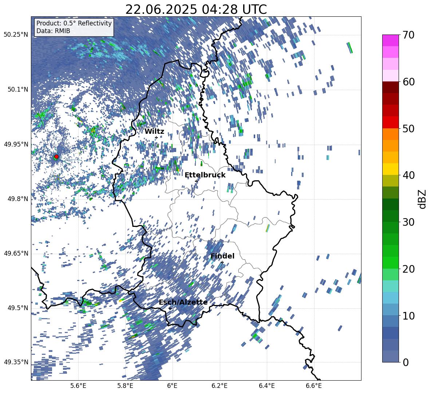Click the 6.6°E longitude tick label
This screenshot has width=431, height=393.
[x=314, y=386]
